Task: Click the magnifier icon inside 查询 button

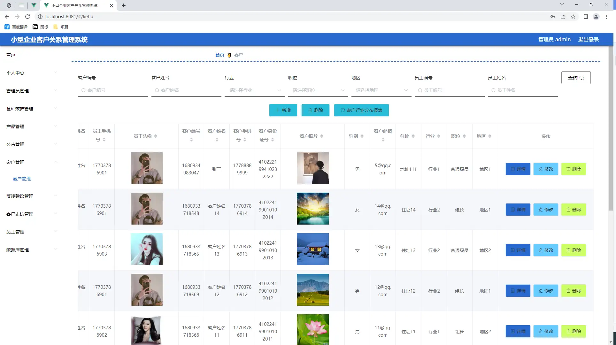Action: point(581,77)
